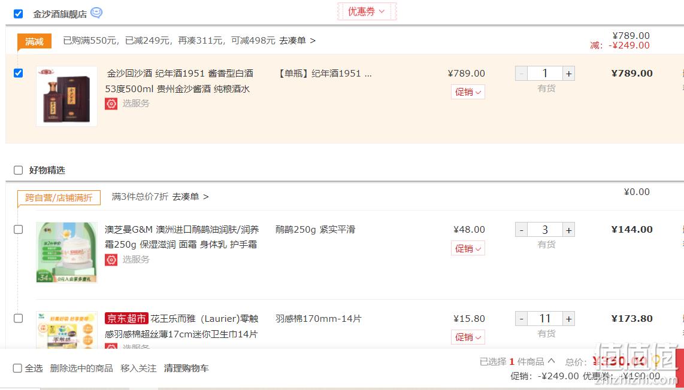Open service options for 金沙回沙酒 item
This screenshot has width=684, height=390.
(x=111, y=103)
